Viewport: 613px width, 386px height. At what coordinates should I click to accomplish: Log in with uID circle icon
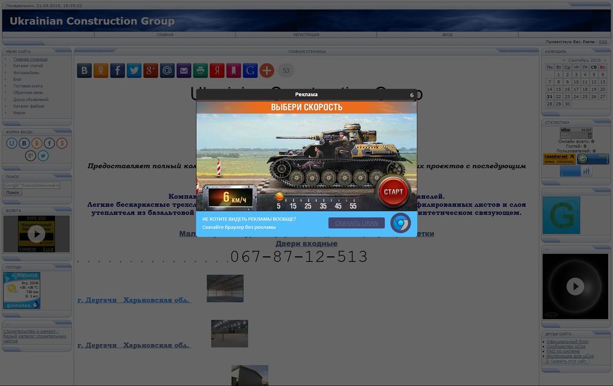tap(12, 143)
